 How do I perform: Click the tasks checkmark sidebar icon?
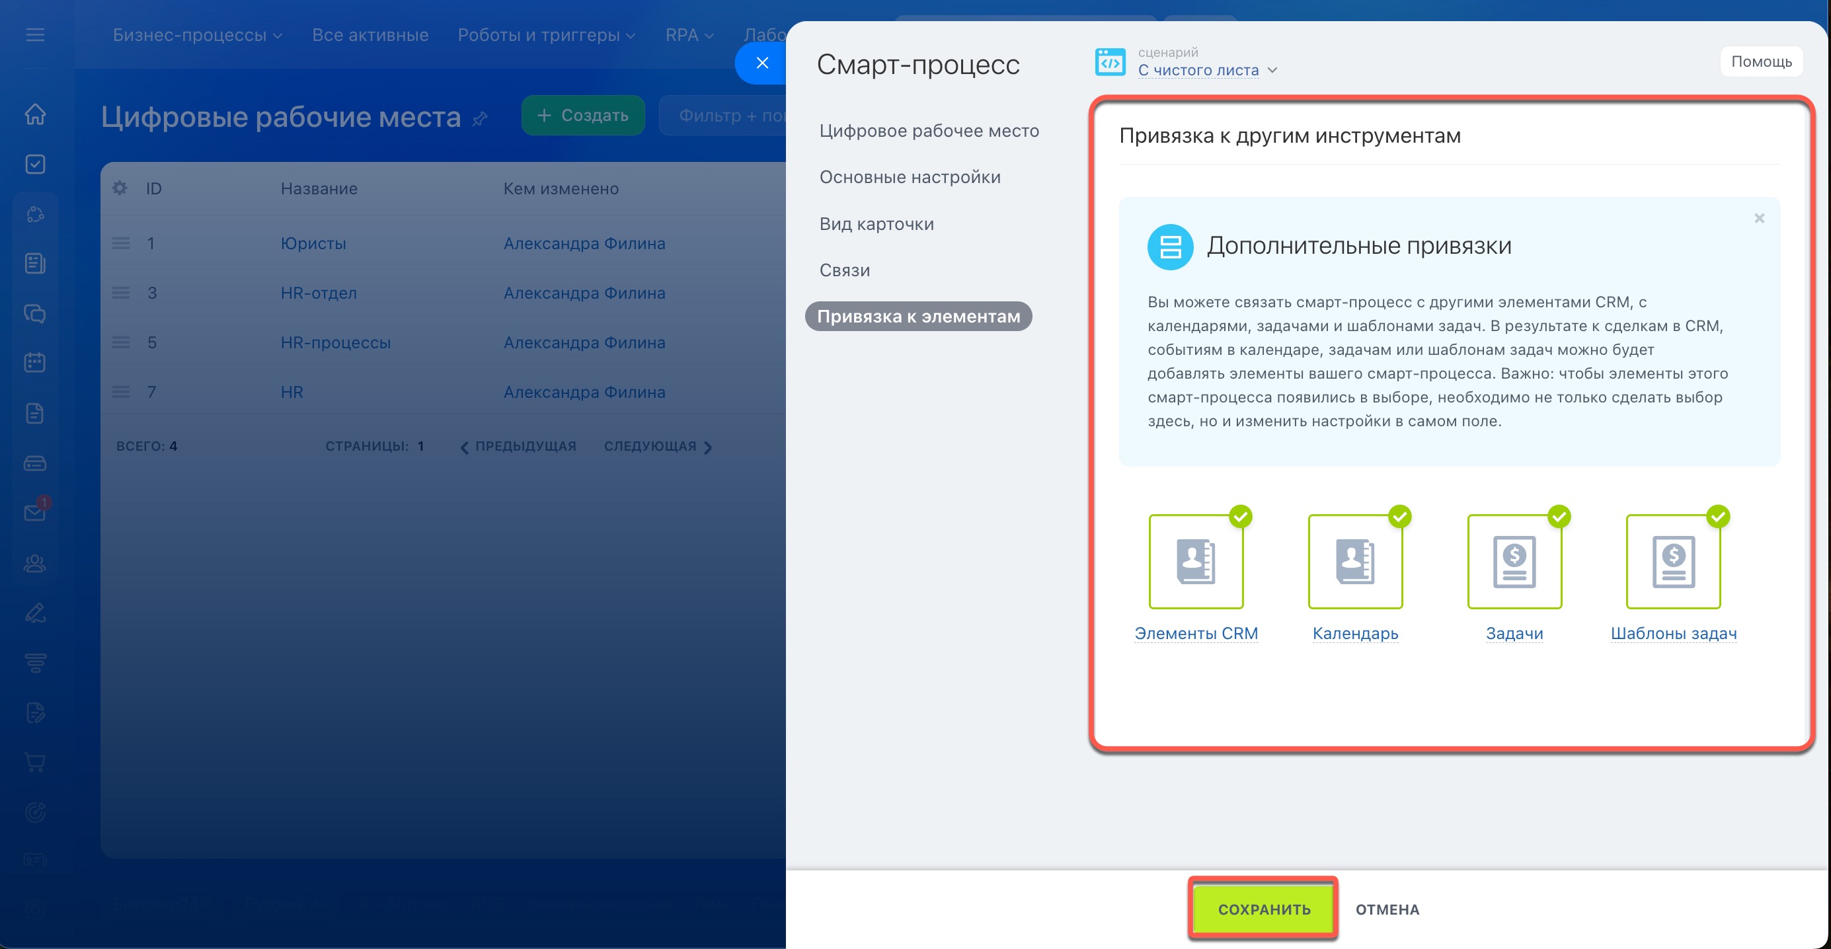click(35, 164)
